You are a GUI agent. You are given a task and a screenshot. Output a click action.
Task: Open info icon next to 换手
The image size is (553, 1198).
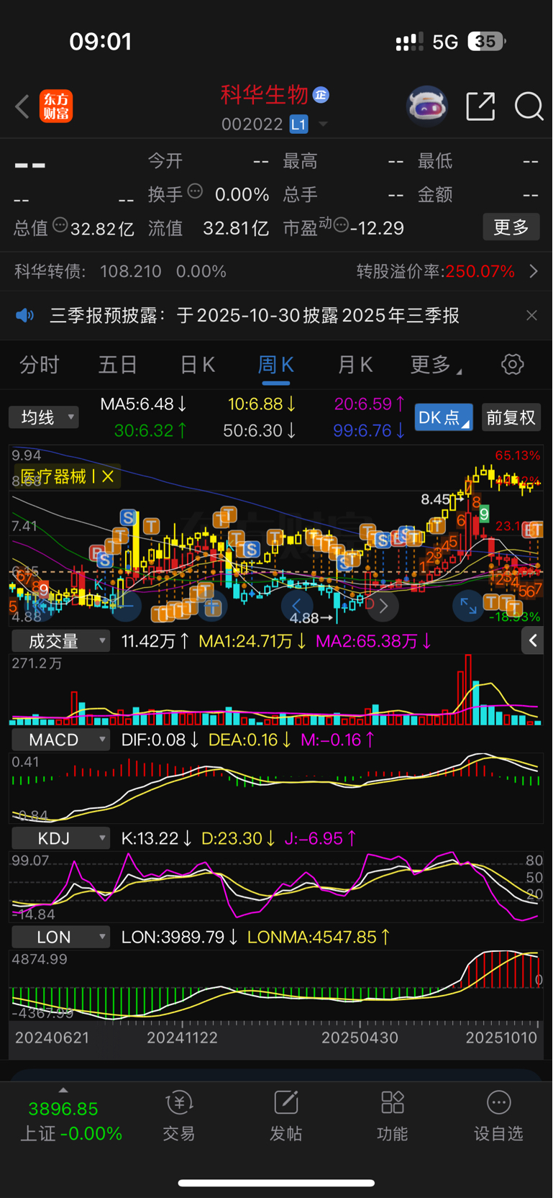[x=195, y=191]
